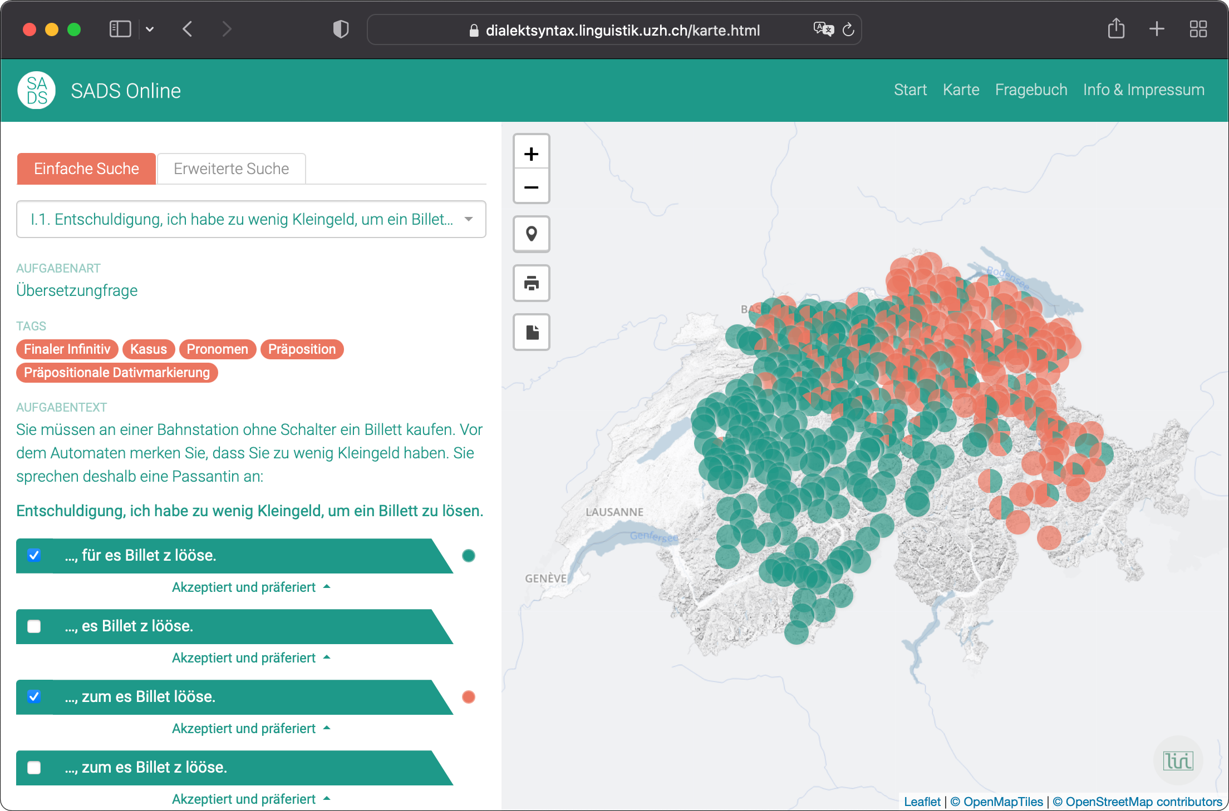This screenshot has width=1229, height=811.
Task: Collapse 'Akzeptiert und präferiert' under first variant
Action: 250,587
